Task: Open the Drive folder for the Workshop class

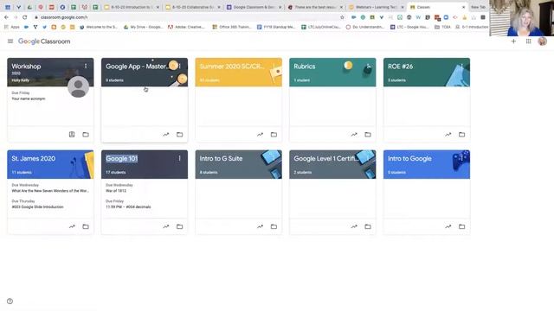Action: (x=86, y=135)
